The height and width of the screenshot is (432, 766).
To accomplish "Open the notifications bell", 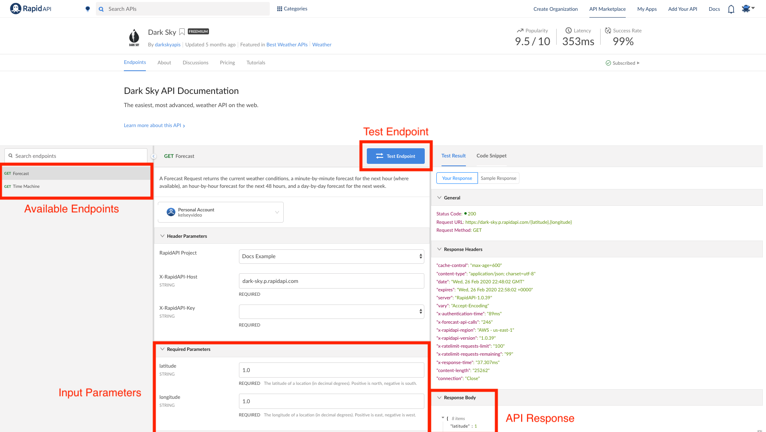I will pos(731,9).
